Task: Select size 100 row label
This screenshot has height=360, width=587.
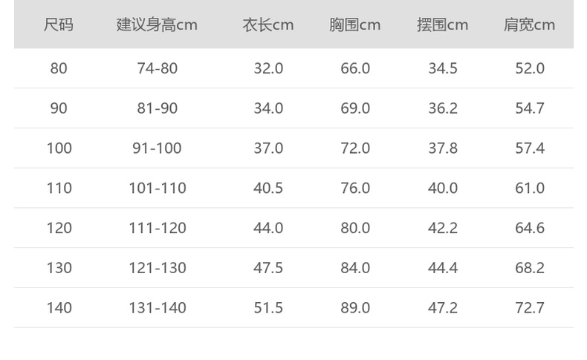Action: 59,148
